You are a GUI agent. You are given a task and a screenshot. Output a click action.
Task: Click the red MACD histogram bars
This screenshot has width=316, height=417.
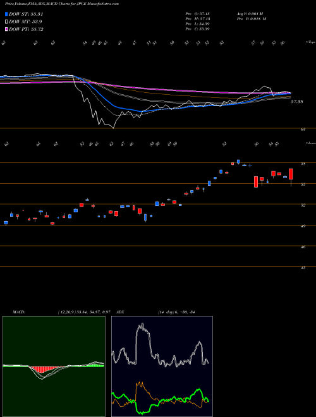click(x=42, y=370)
